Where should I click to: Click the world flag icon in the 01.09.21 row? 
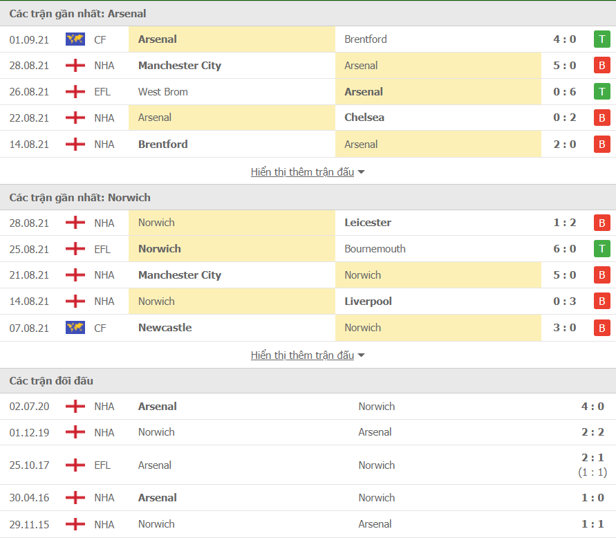coord(75,39)
